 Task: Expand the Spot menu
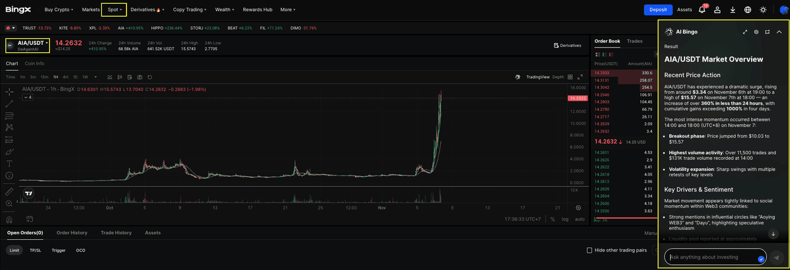114,10
